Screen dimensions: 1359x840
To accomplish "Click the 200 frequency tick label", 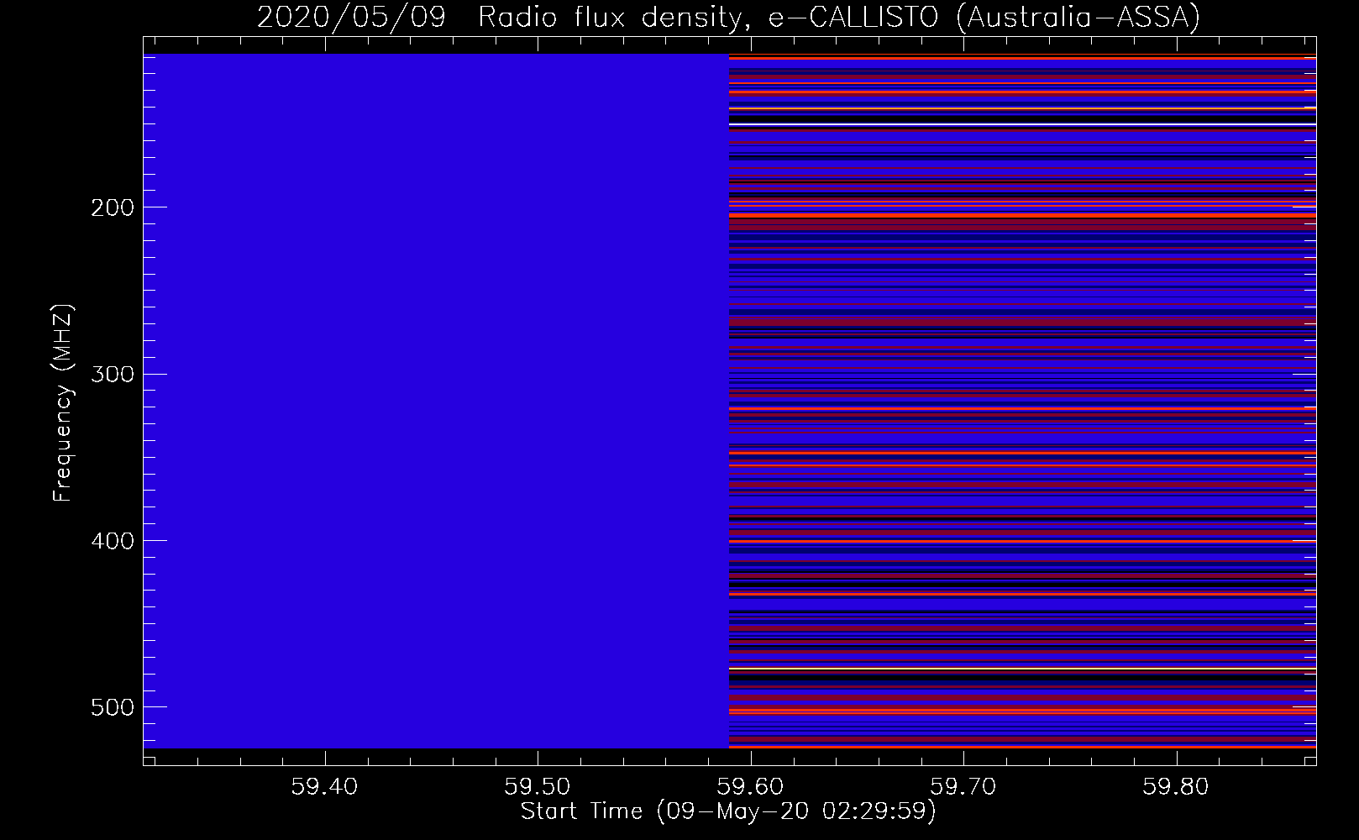I will coord(113,207).
